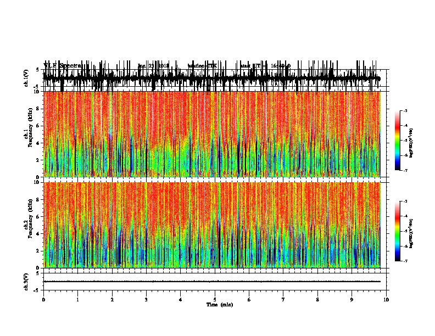Click the 8 kHz tick of ch.1 spectrogram

pyautogui.click(x=38, y=109)
